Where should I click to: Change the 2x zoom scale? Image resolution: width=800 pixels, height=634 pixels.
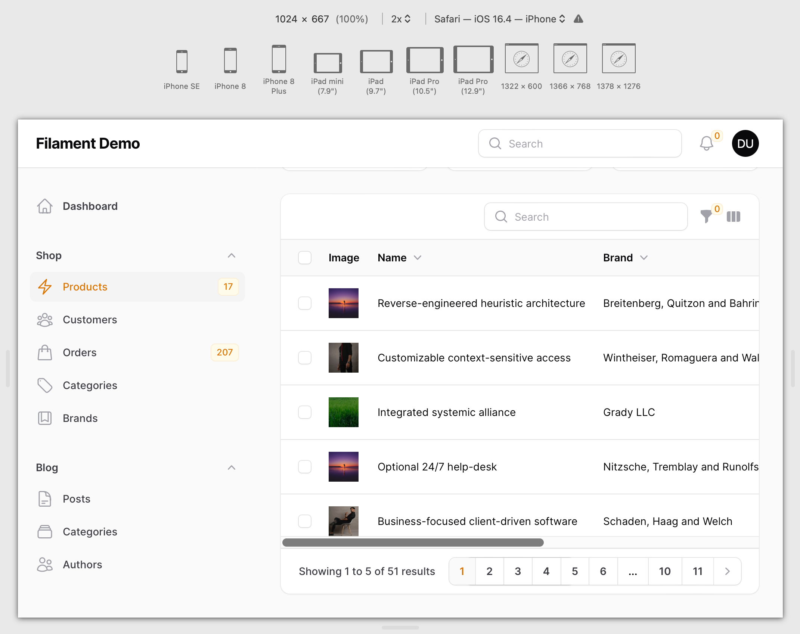tap(400, 19)
